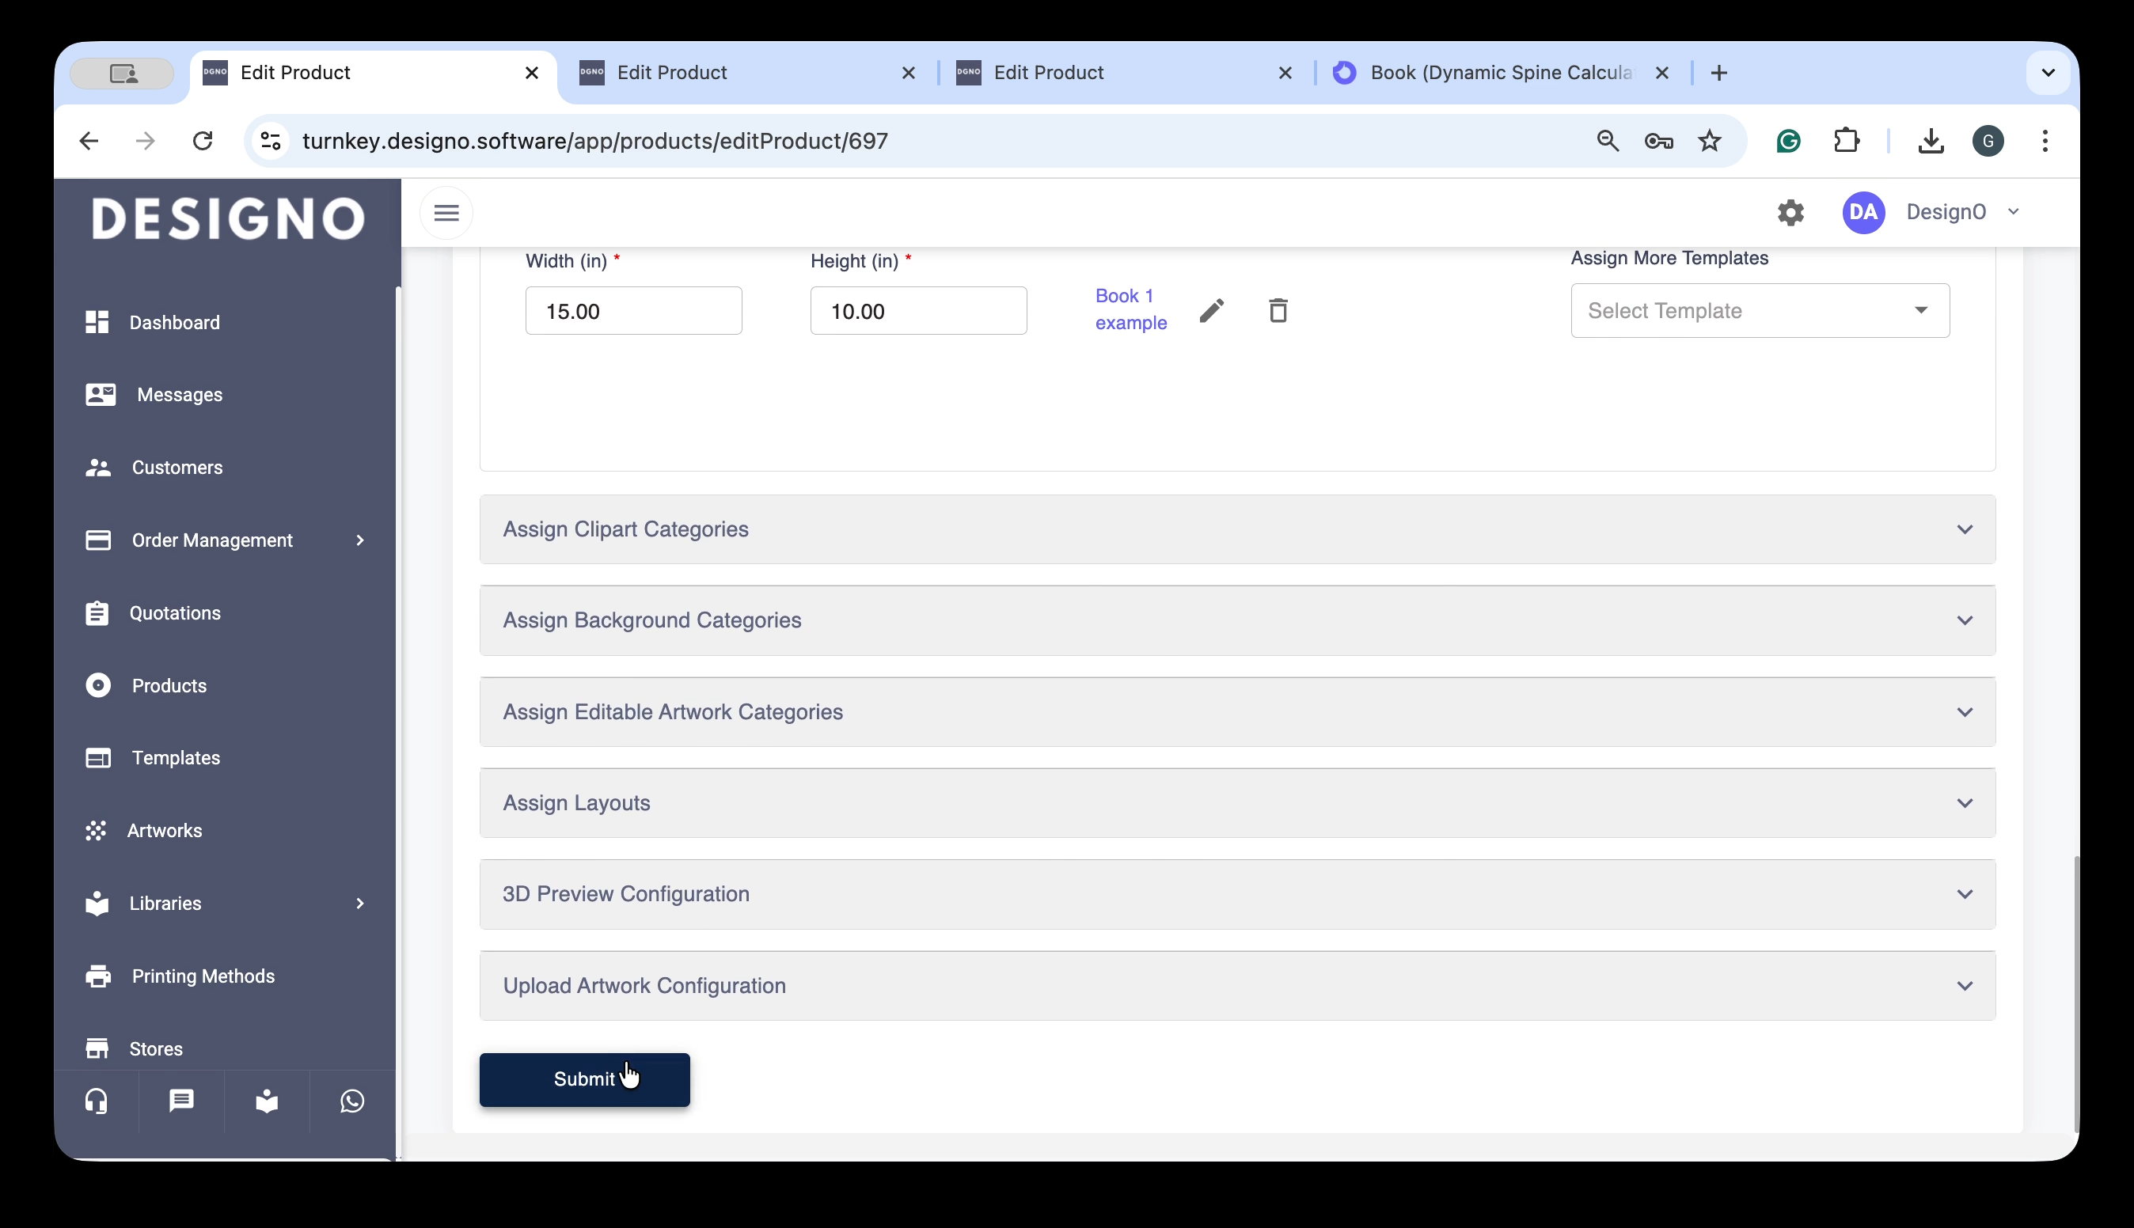Click the DA user avatar
The width and height of the screenshot is (2134, 1228).
(x=1863, y=213)
